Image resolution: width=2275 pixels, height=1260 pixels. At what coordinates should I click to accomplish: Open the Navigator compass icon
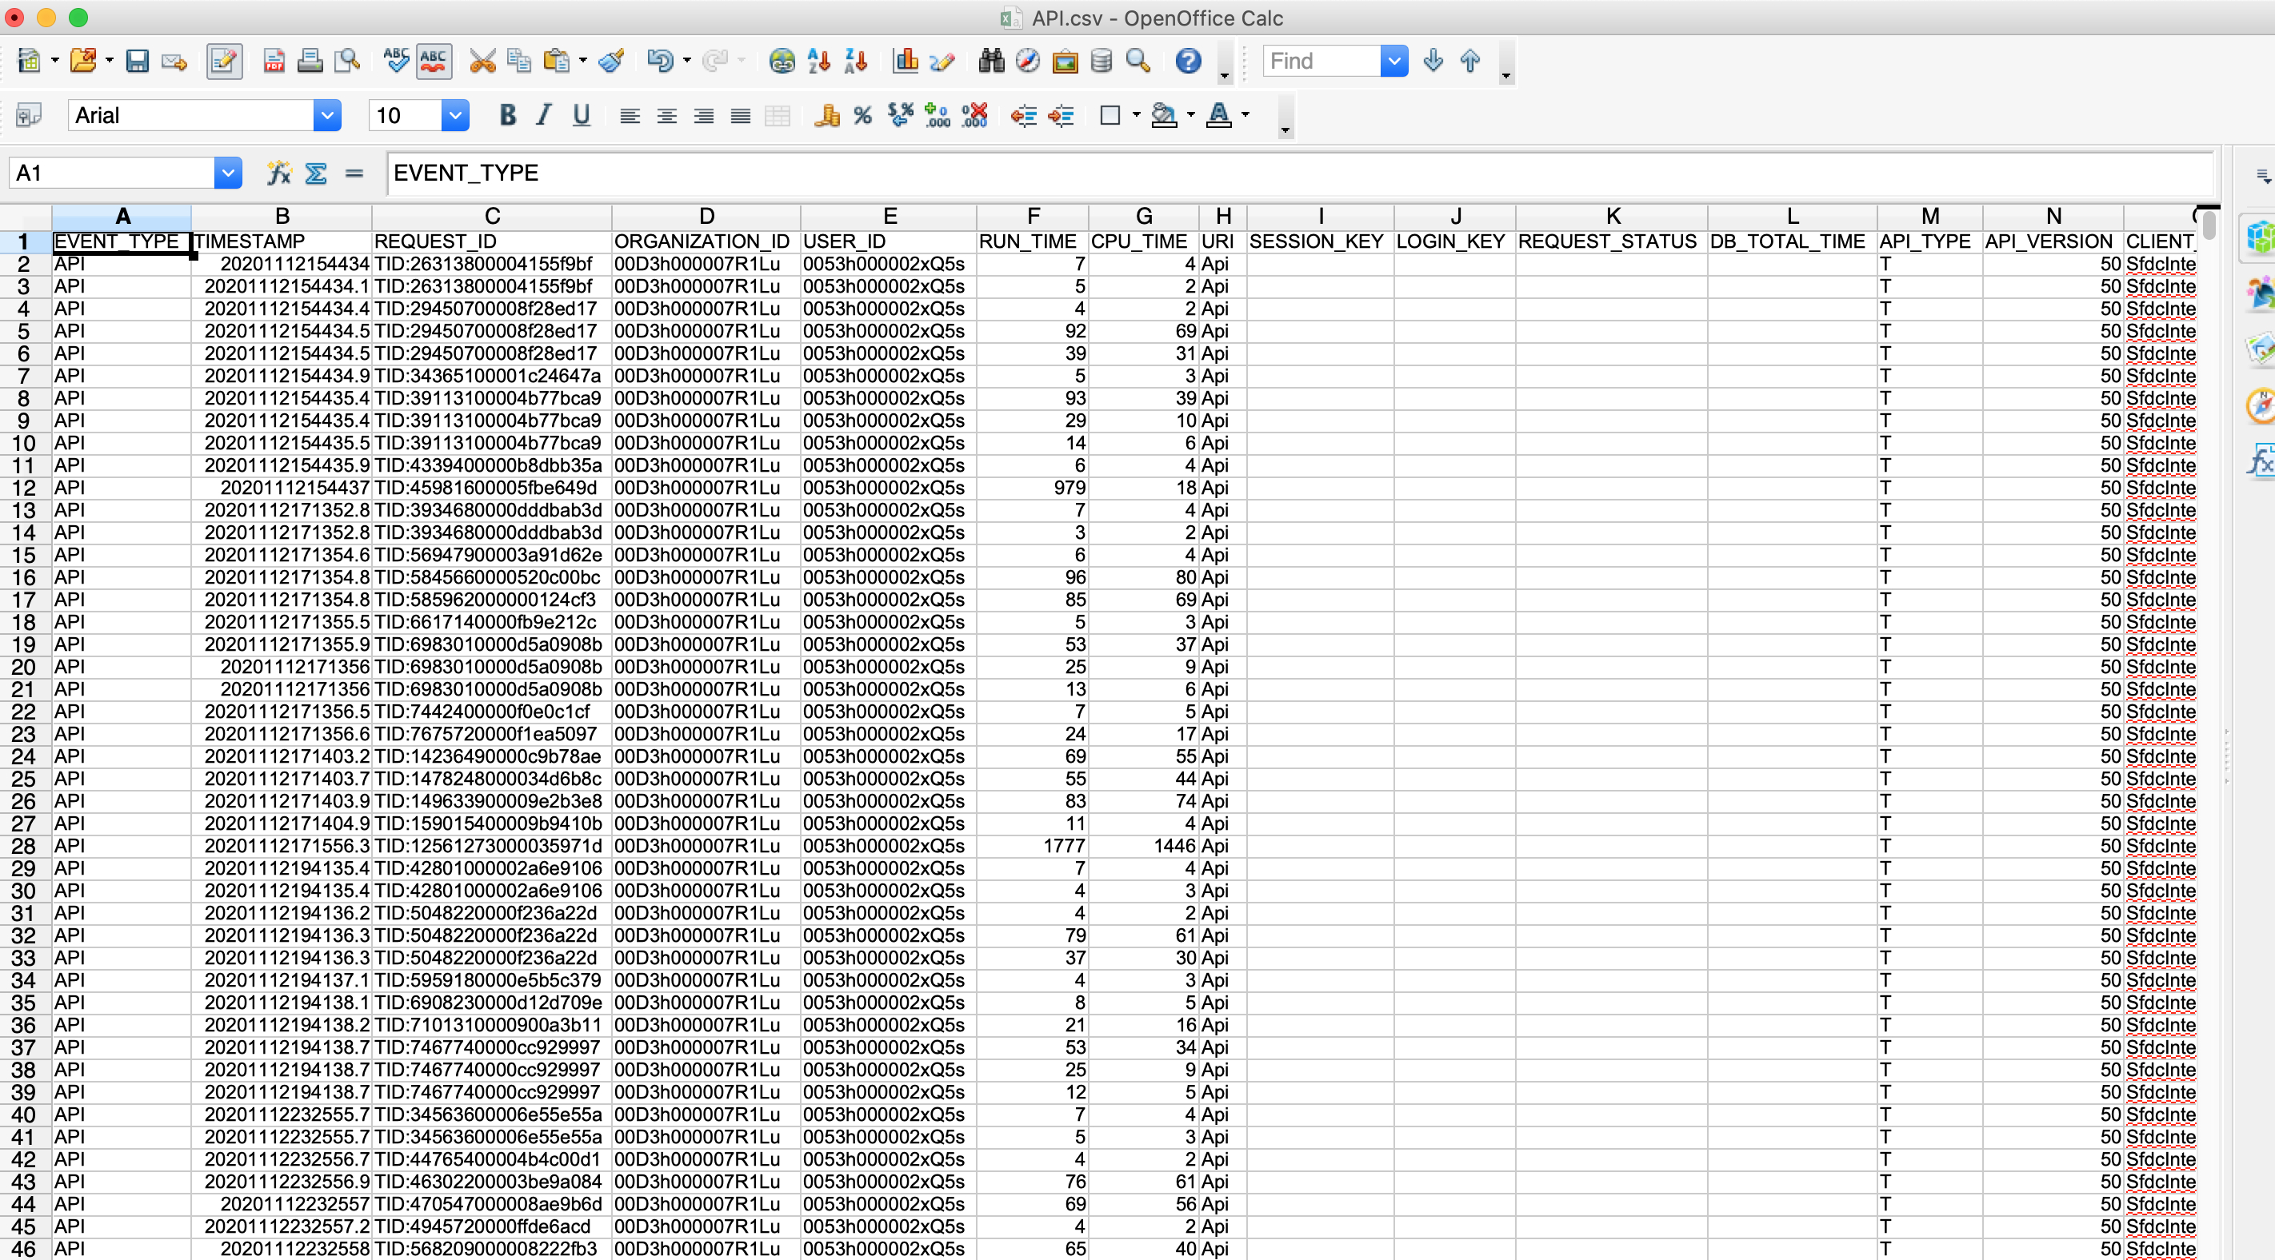point(1028,61)
